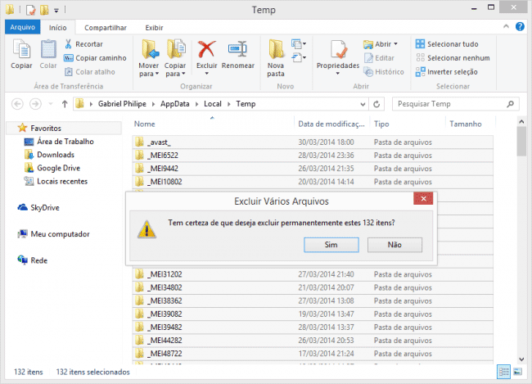
Task: Select Downloads in Favoritos sidebar
Action: point(55,155)
